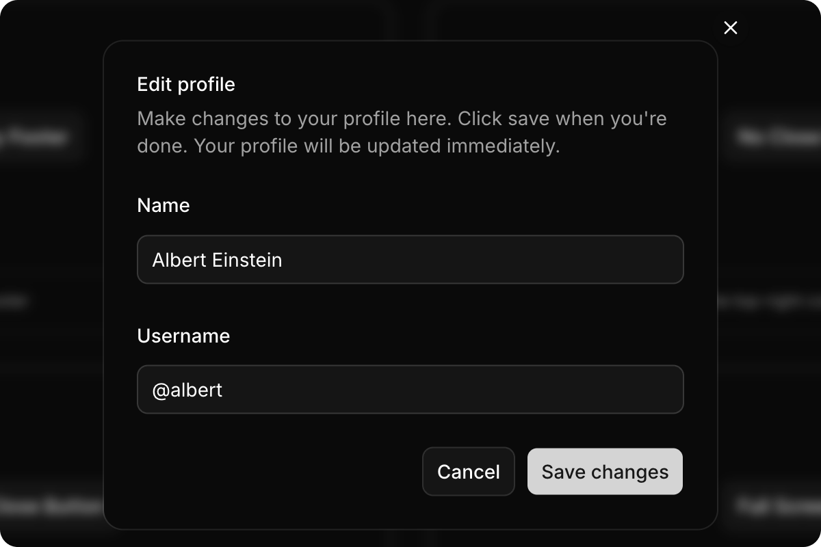Click the Name field label

pos(164,205)
